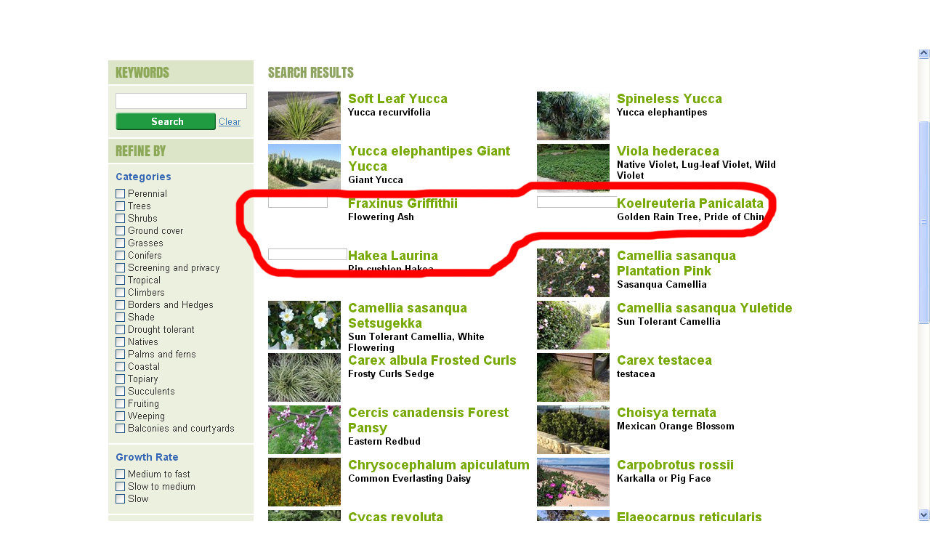Toggle the Ground cover checkbox
930x558 pixels.
120,230
